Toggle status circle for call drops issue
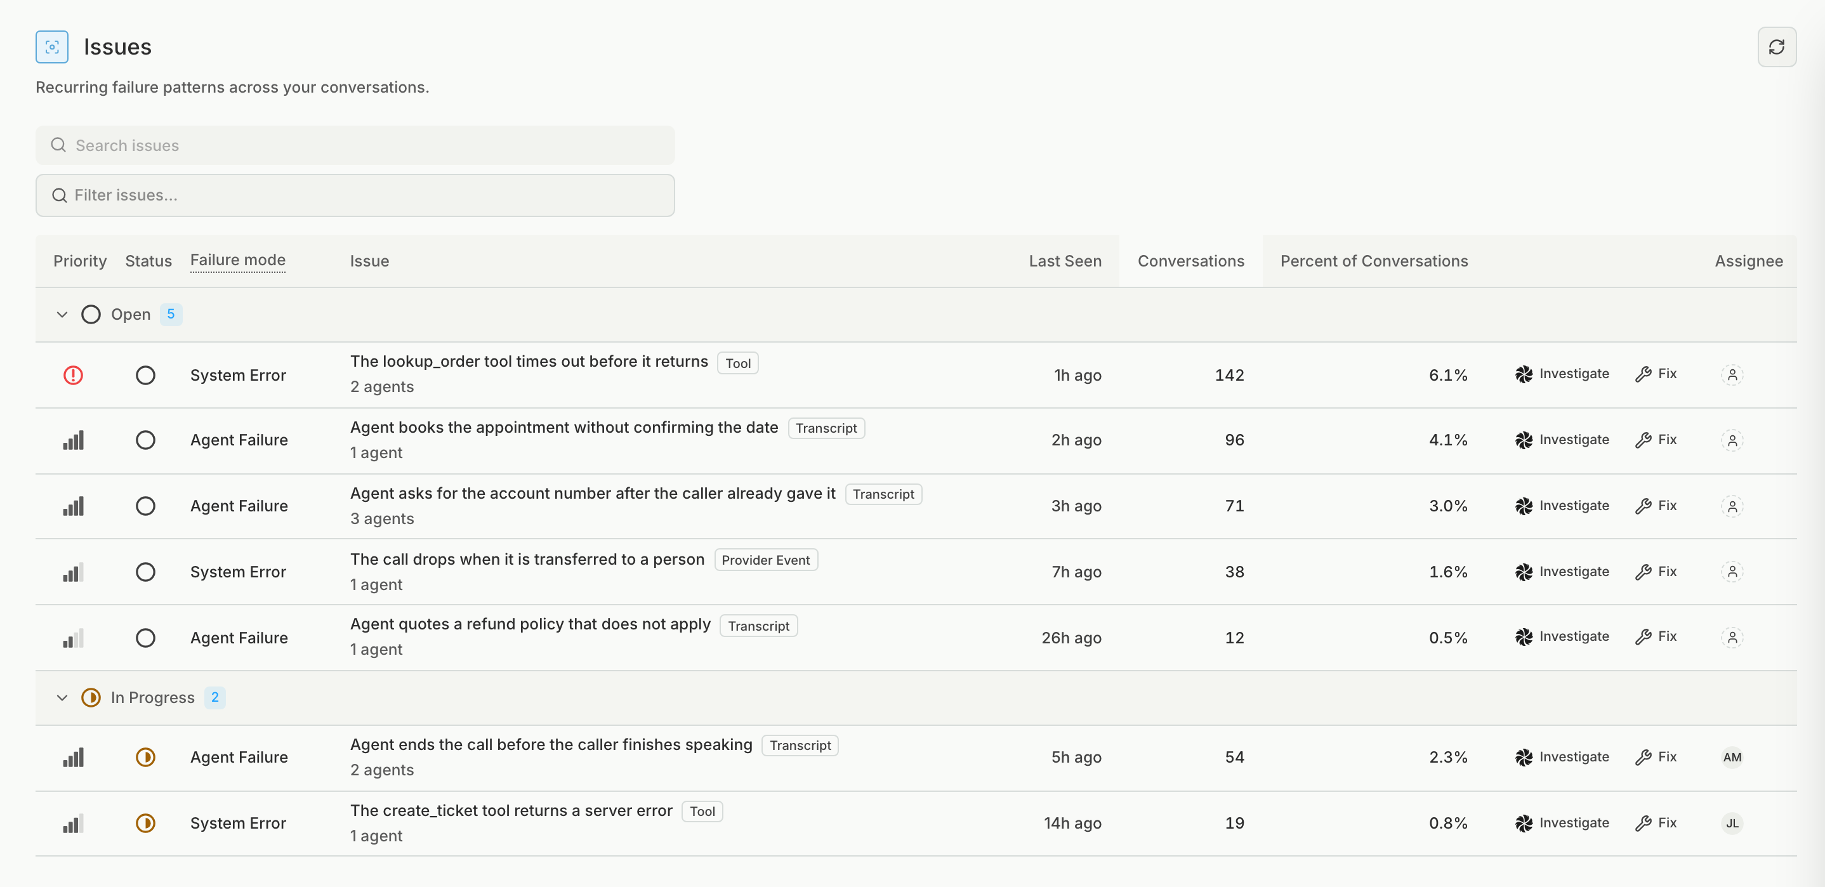1825x887 pixels. [145, 572]
